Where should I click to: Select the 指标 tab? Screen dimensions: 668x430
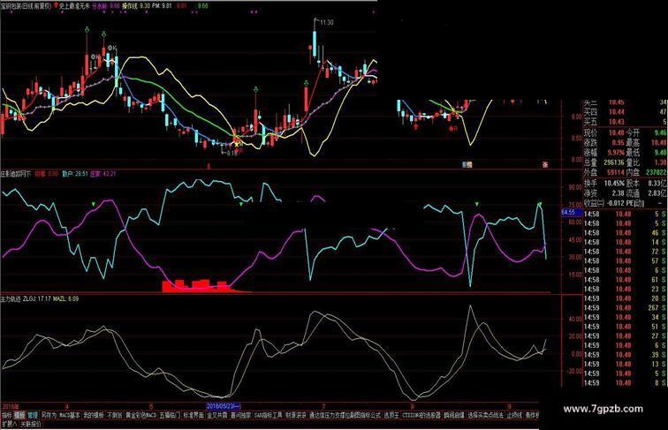pyautogui.click(x=6, y=415)
